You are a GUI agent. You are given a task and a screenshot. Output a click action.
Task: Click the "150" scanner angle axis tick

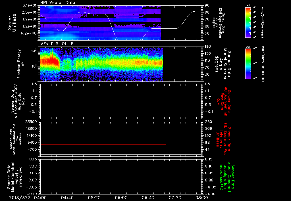208,53
